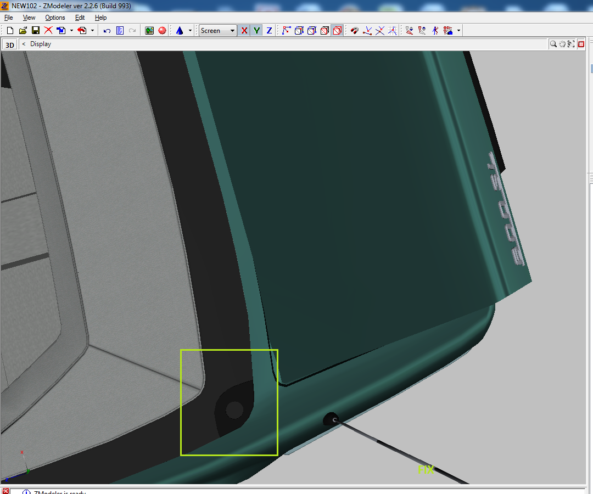
Task: Toggle the Z axis constraint
Action: click(269, 31)
